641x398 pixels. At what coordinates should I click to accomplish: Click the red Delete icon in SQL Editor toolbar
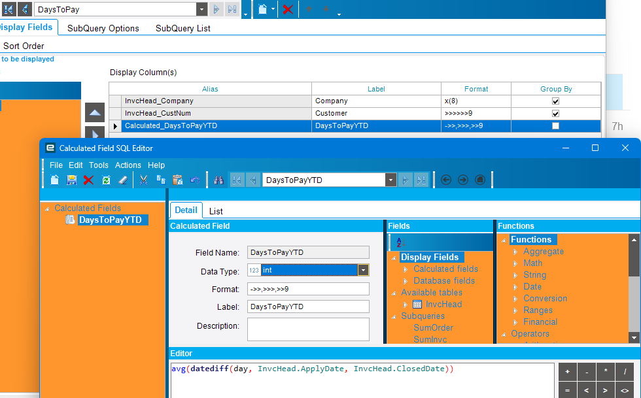pyautogui.click(x=88, y=180)
